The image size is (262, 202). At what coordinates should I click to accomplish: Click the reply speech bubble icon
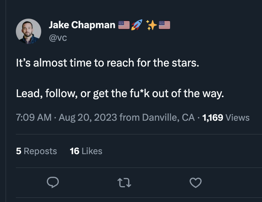click(x=53, y=182)
